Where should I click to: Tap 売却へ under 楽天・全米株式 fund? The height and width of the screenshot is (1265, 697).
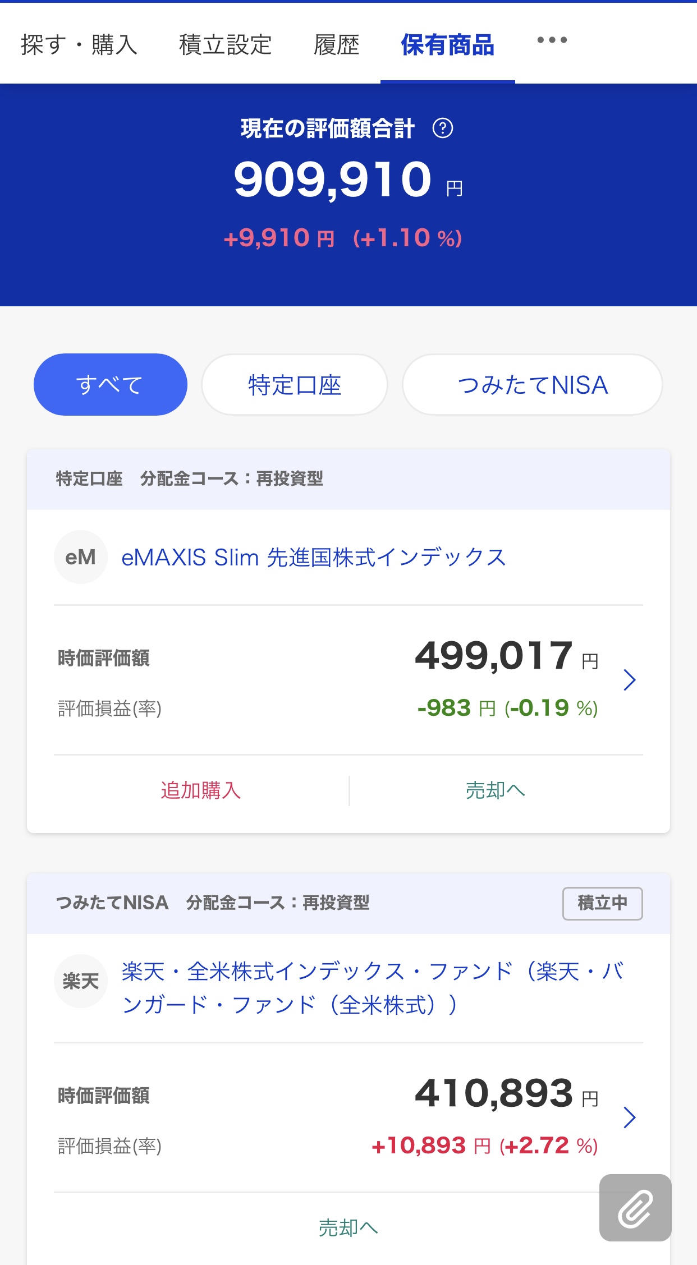point(349,1228)
